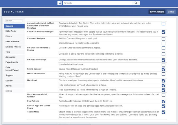Uncheck Post Actions checkbox
Viewport: 178px width, 125px height.
coord(163,102)
